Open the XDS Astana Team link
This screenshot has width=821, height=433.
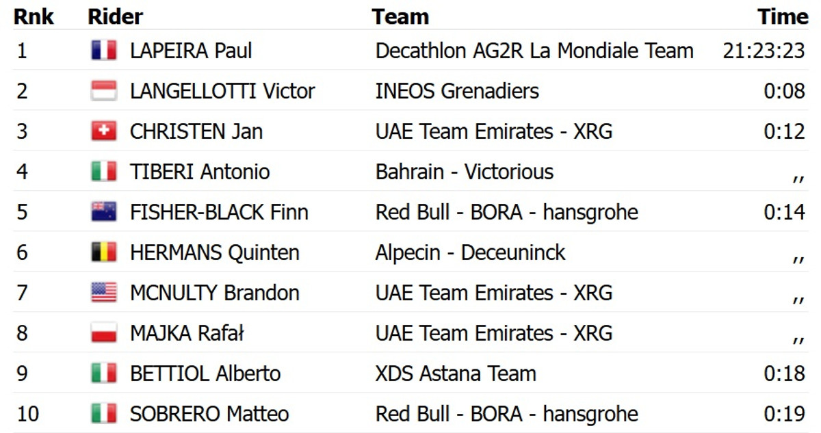[456, 373]
